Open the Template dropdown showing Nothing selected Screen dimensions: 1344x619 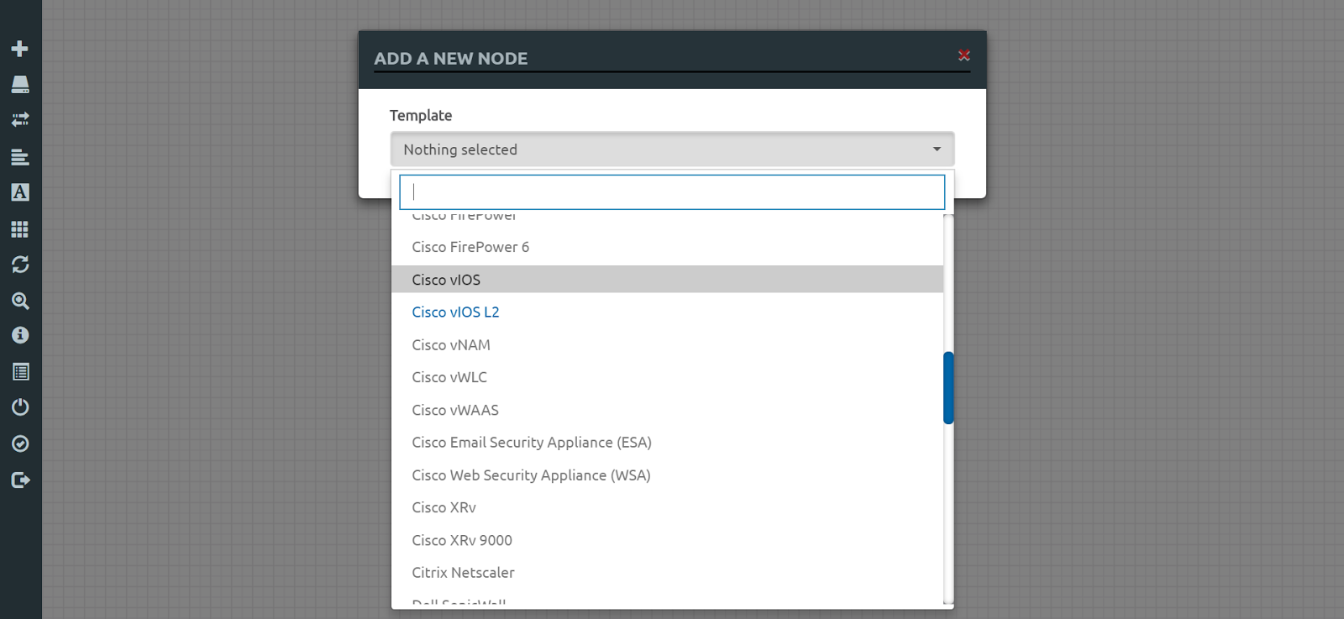(672, 150)
